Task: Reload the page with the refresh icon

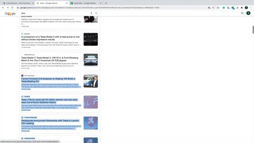Action: (x=12, y=8)
